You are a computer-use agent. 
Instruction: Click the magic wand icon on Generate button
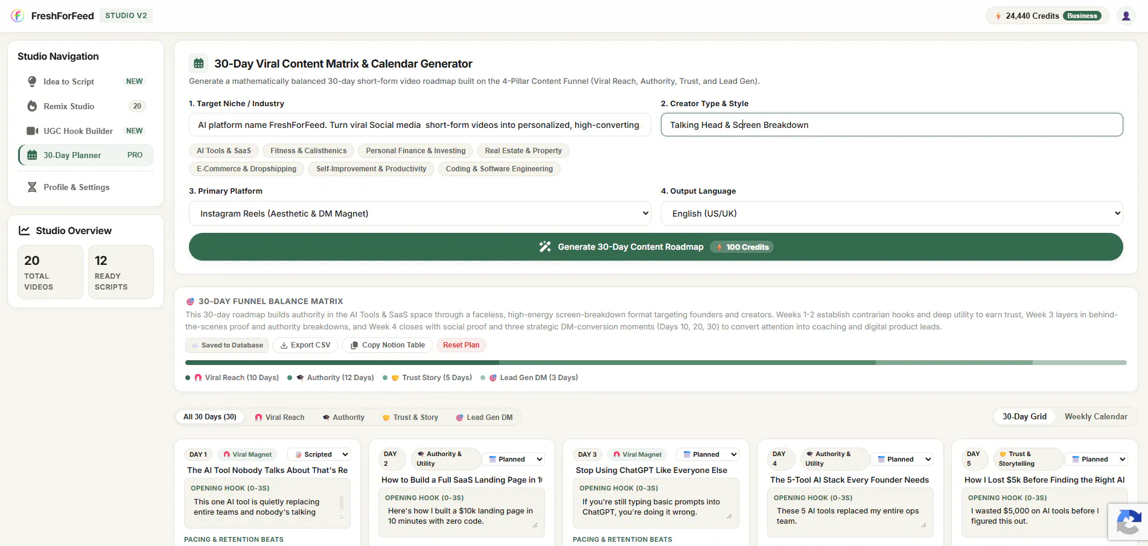[545, 247]
